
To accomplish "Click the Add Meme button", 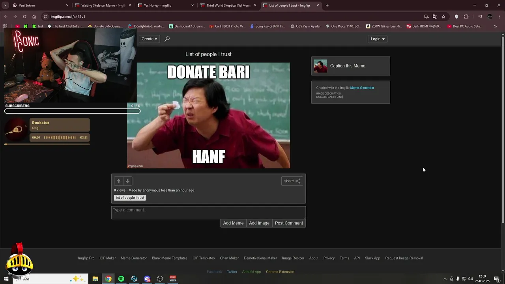I will (x=233, y=223).
